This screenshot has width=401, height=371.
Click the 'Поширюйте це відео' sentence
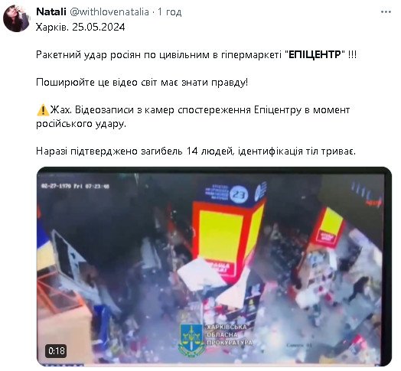point(142,83)
